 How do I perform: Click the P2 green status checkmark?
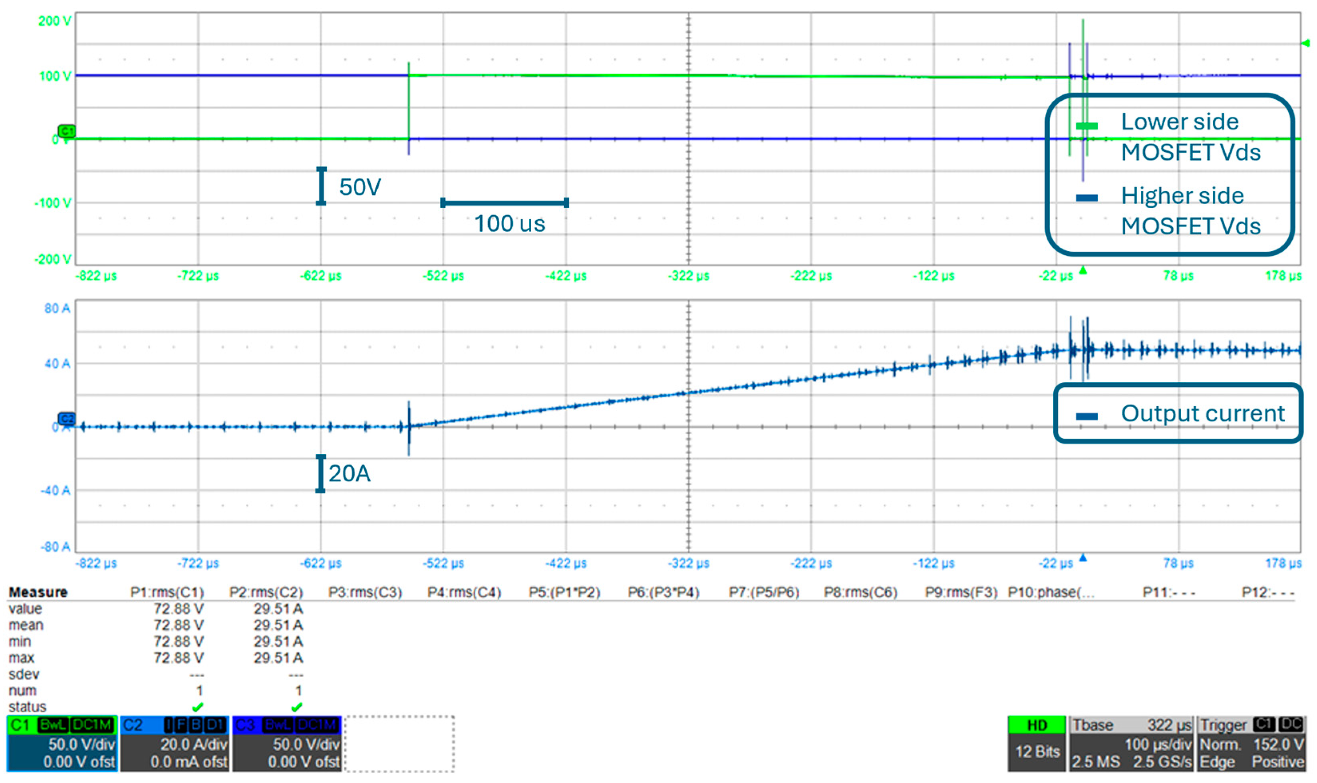(x=297, y=706)
